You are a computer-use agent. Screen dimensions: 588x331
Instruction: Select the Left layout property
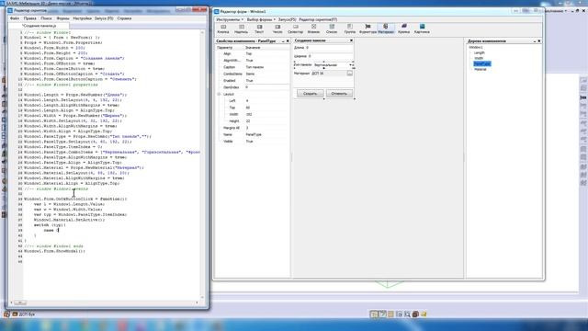point(253,101)
